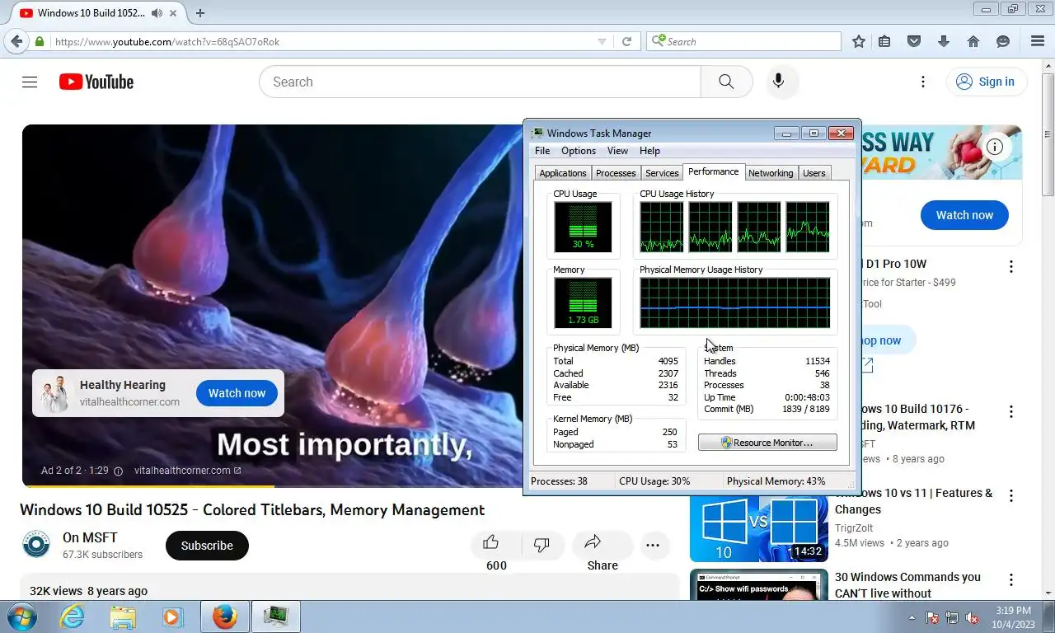Open the Firefox hamburger menu

(x=1038, y=41)
